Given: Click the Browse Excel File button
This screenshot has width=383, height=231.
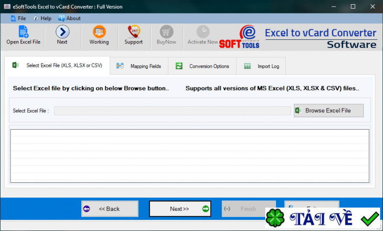Looking at the screenshot, I should click(x=328, y=110).
